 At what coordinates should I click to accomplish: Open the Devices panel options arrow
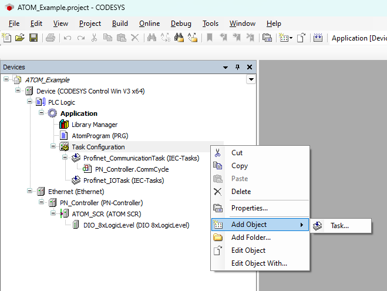coord(226,67)
